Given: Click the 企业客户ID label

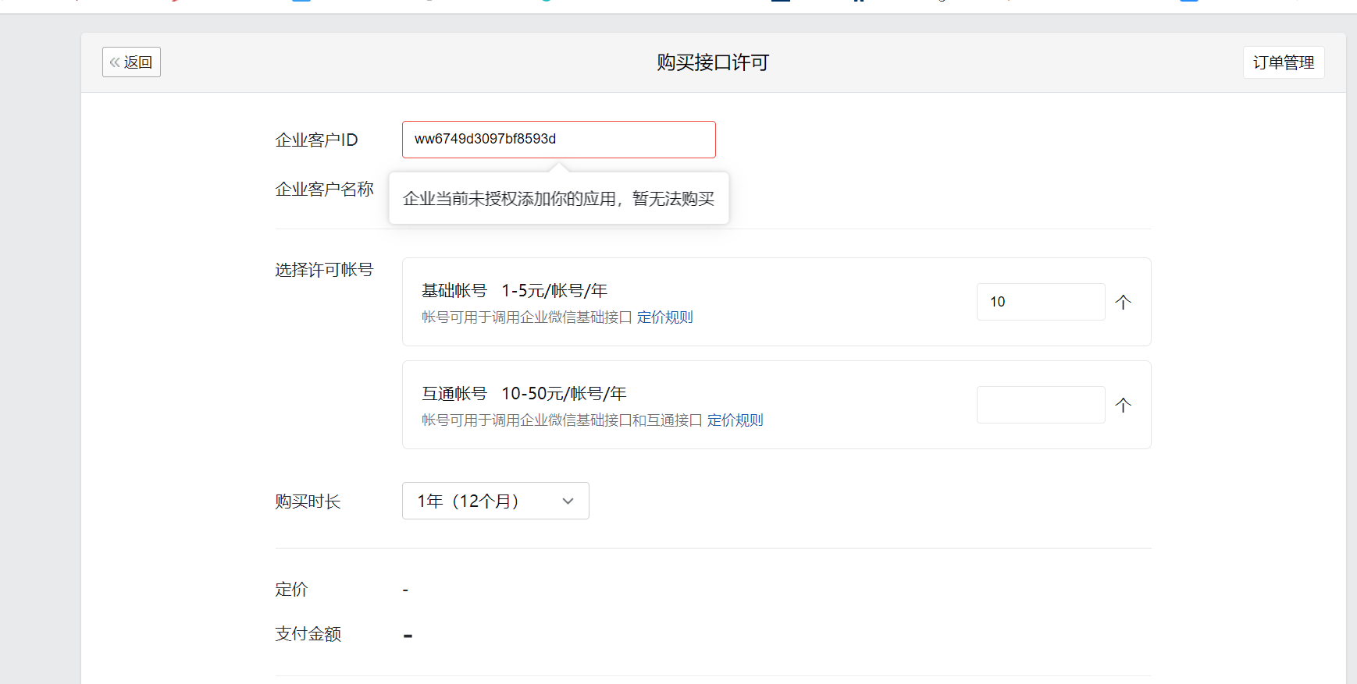Looking at the screenshot, I should [316, 140].
